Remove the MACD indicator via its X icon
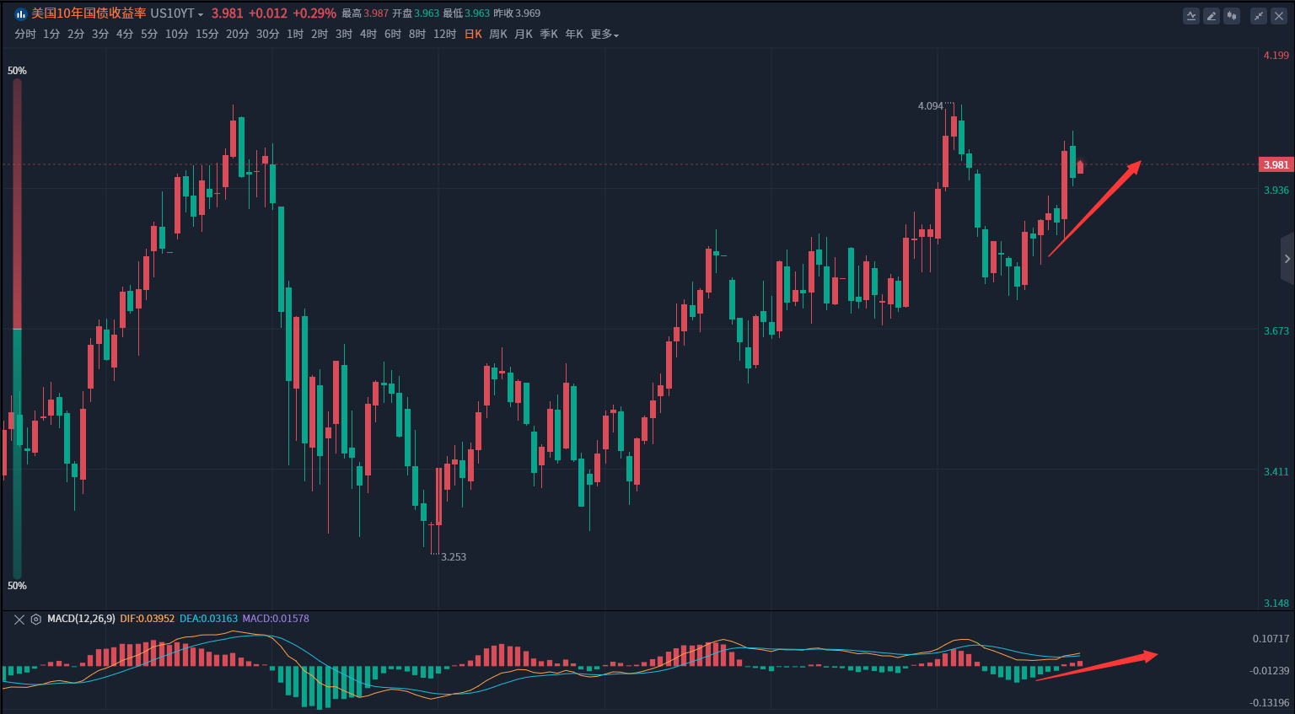This screenshot has height=714, width=1295. [18, 619]
